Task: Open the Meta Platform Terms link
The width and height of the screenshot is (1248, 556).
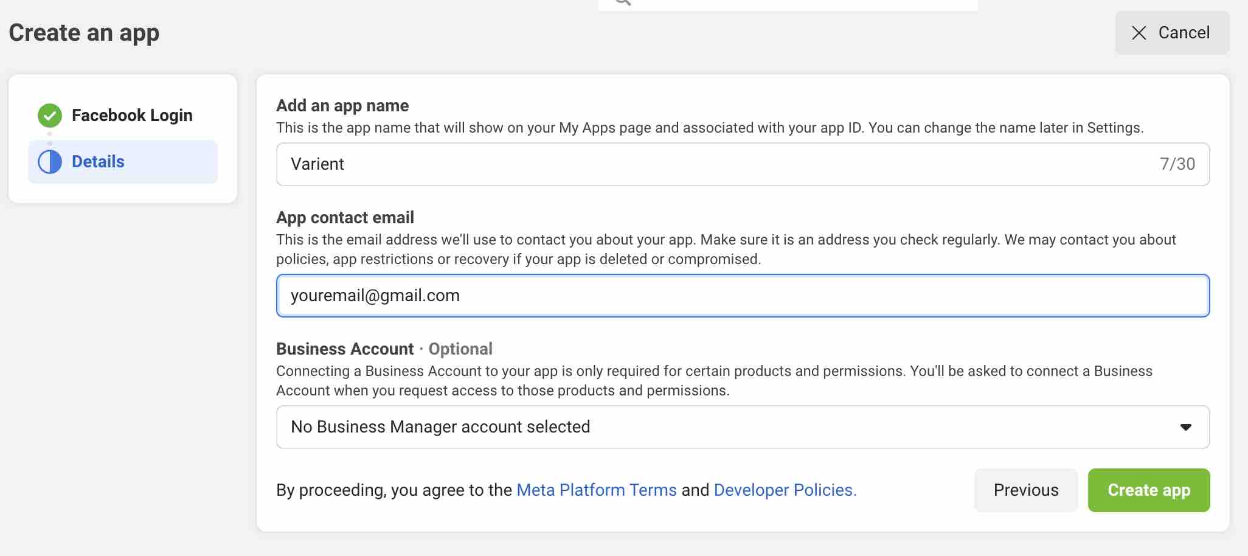Action: point(596,490)
